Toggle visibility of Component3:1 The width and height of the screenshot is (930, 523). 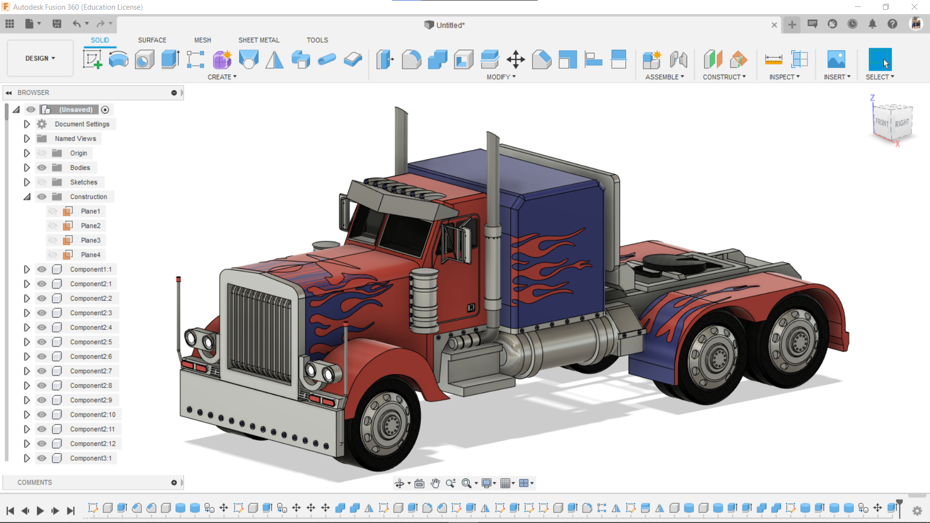(x=42, y=458)
